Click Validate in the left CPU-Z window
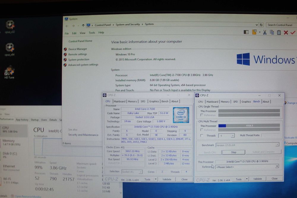This screenshot has width=297, height=198. [x=167, y=179]
